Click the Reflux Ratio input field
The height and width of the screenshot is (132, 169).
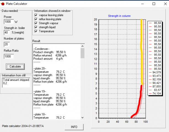(x=9, y=56)
